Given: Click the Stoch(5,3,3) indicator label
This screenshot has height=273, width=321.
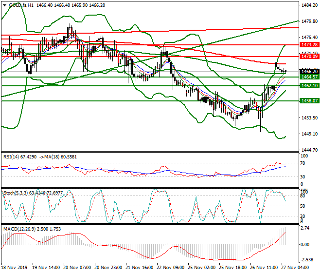Looking at the screenshot, I should (16, 193).
